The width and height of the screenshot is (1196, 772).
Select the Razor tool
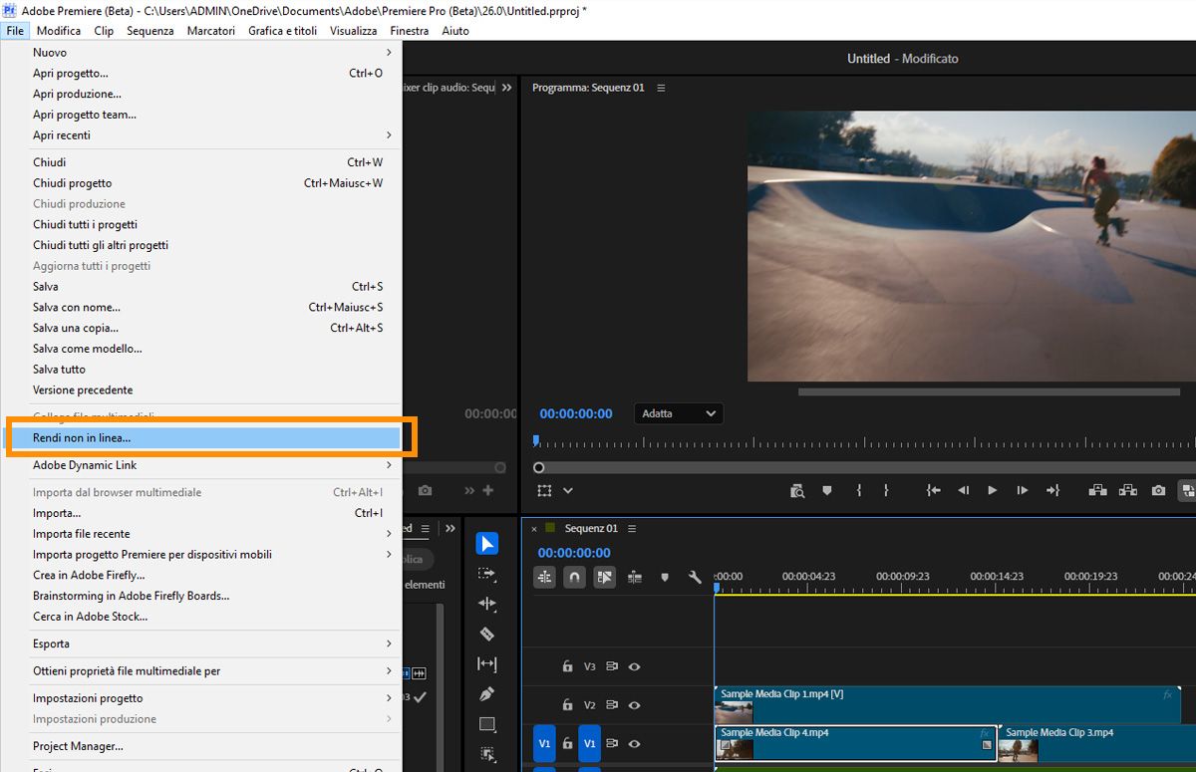[x=487, y=634]
